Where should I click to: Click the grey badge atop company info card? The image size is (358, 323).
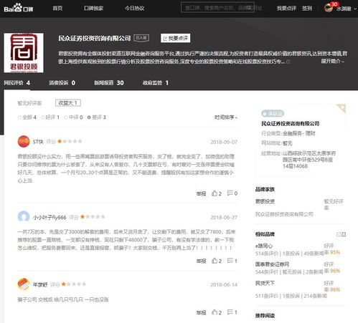click(273, 114)
